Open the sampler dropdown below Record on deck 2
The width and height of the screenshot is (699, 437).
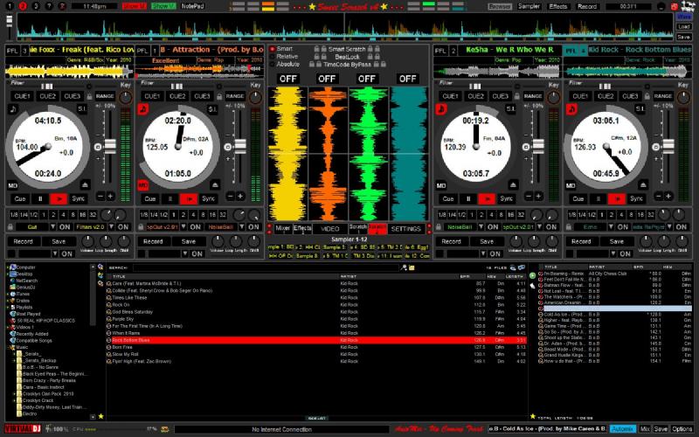tap(483, 253)
